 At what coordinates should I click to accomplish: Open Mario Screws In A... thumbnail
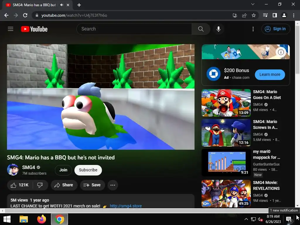[226, 133]
